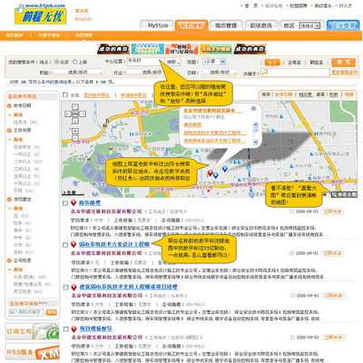Select the 上海 location radio button
Image resolution: width=363 pixels, height=363 pixels.
(x=75, y=62)
